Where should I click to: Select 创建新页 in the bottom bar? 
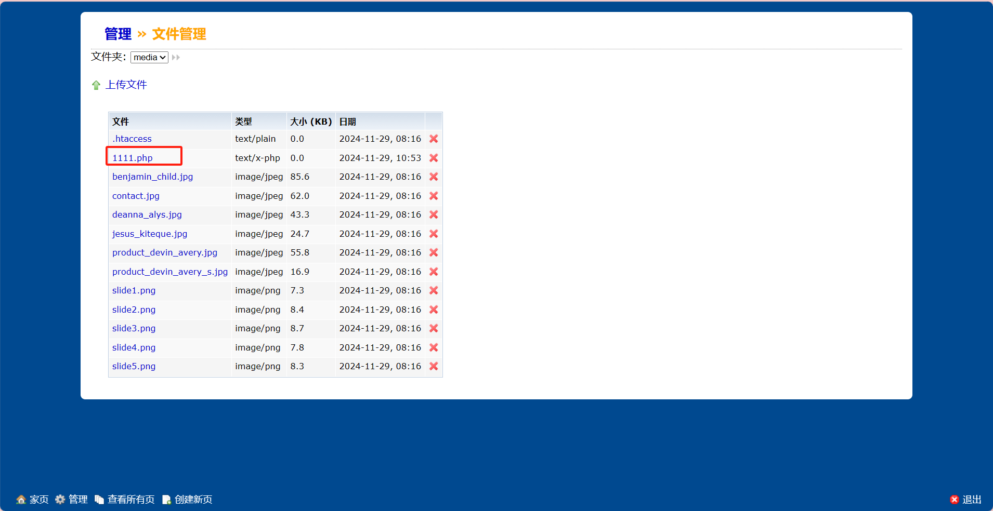click(193, 500)
